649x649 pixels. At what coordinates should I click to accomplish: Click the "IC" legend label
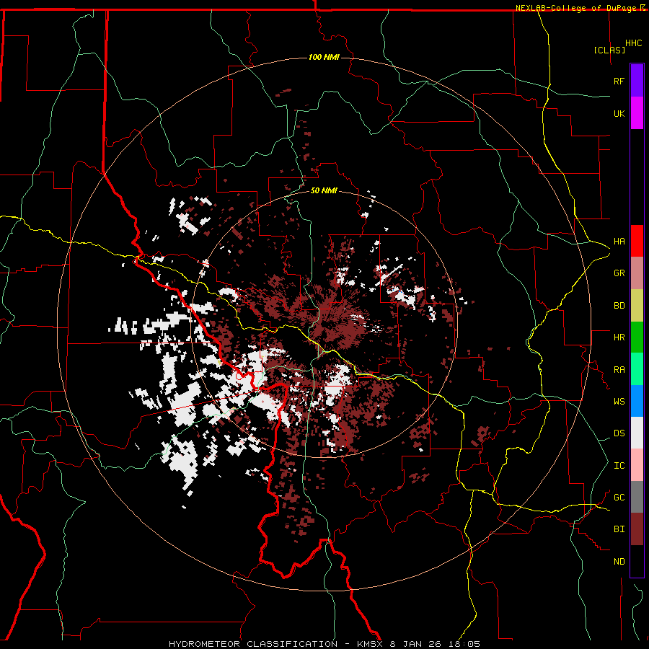[x=619, y=466]
